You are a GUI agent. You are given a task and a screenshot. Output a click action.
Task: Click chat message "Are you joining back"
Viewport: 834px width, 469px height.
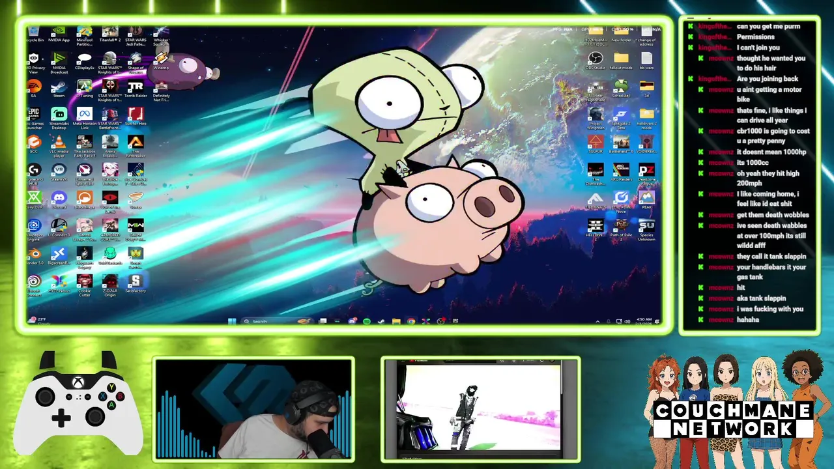pyautogui.click(x=768, y=79)
